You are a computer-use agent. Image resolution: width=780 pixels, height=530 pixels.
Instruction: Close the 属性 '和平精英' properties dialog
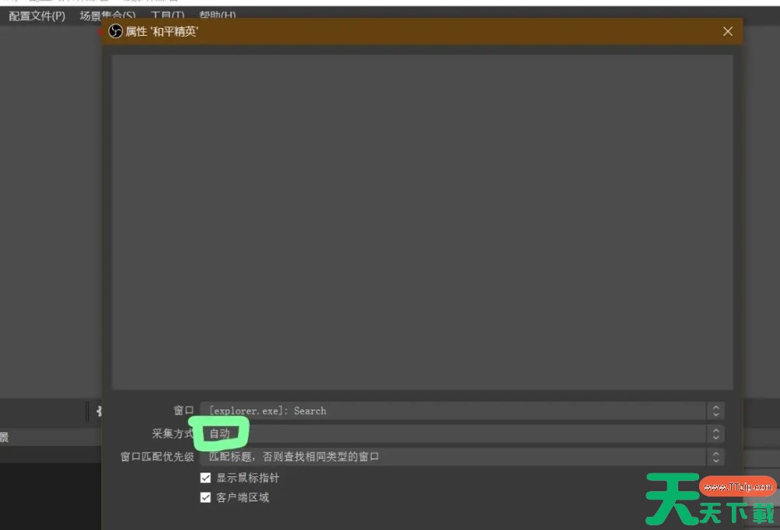[x=727, y=32]
